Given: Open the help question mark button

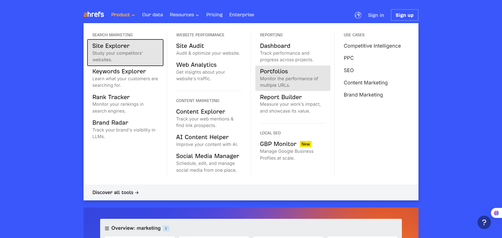Looking at the screenshot, I should coord(484,222).
